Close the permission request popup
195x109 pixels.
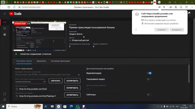point(185,13)
